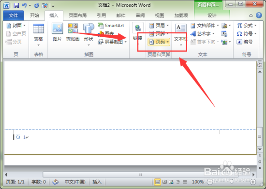
Task: Click the spelling check status icon
Action: pos(56,182)
